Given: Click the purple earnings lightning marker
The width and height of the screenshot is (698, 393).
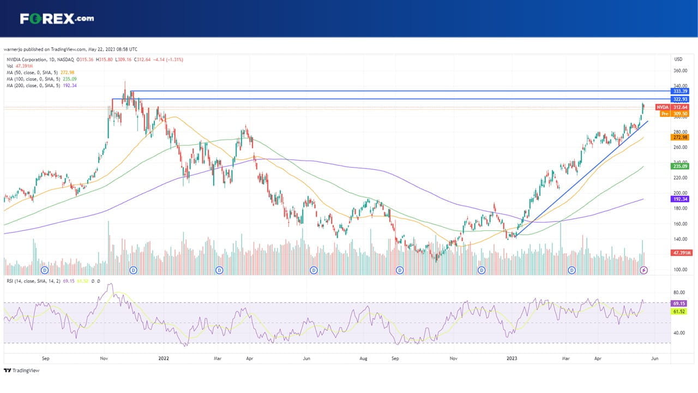Looking at the screenshot, I should [643, 270].
